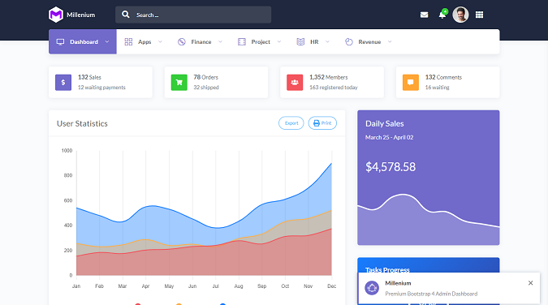
Task: Click the orange Comments chat icon
Action: pyautogui.click(x=411, y=83)
